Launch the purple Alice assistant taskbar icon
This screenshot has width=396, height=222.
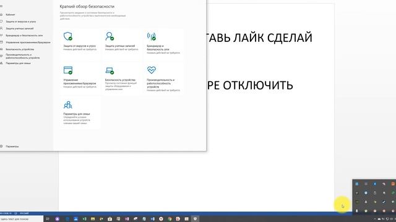(x=57, y=219)
